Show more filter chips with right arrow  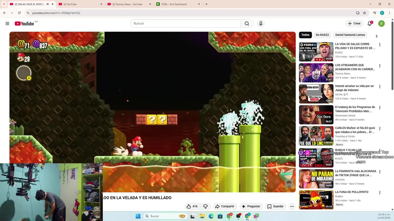point(376,36)
